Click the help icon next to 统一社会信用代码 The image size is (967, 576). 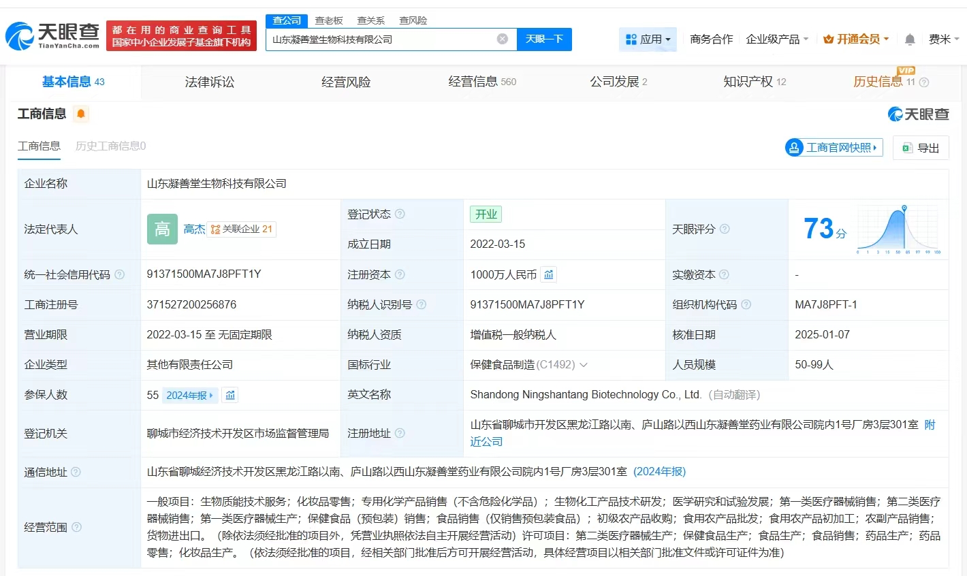[x=120, y=274]
